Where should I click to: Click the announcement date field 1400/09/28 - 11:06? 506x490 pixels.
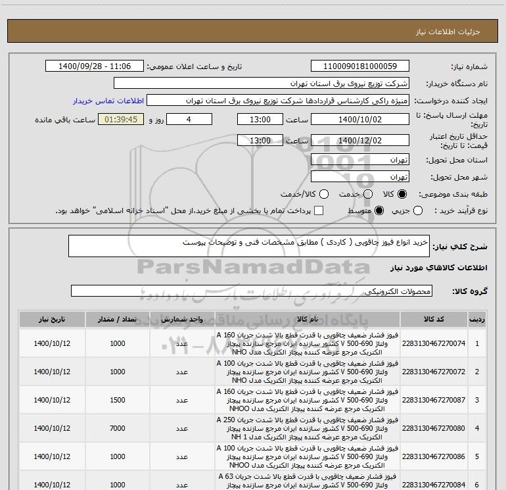95,66
